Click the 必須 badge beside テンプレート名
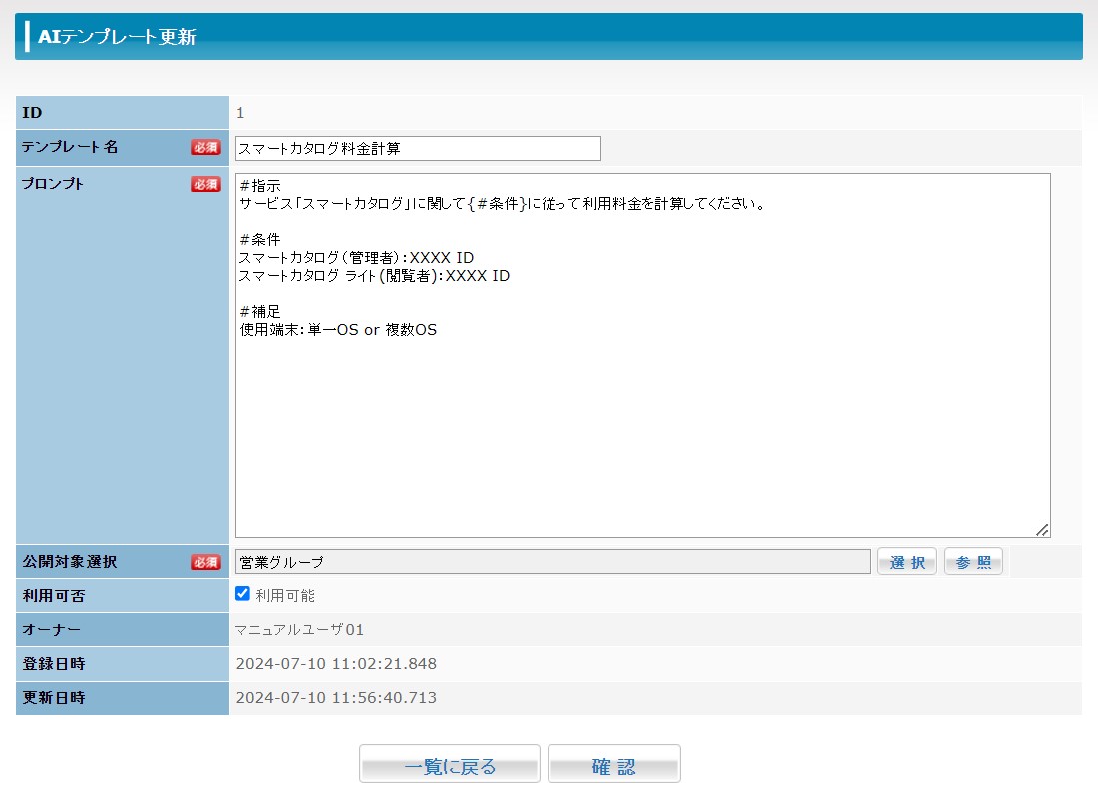Viewport: 1098px width, 795px height. coord(206,148)
